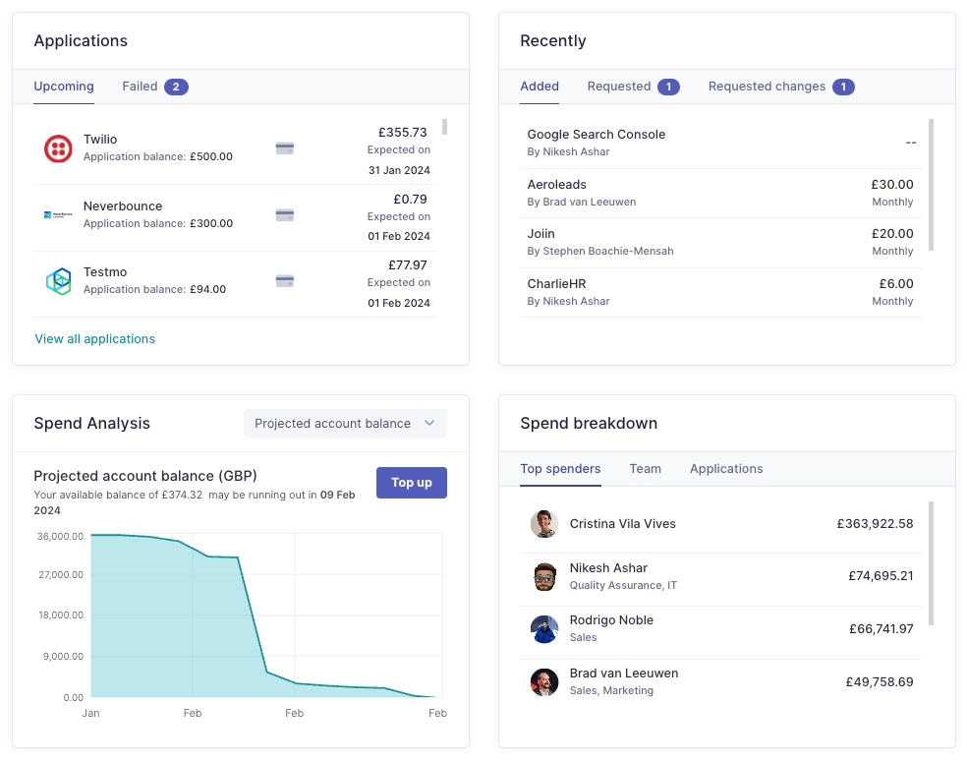
Task: Open Brad van Leeuwen's avatar
Action: (x=544, y=682)
